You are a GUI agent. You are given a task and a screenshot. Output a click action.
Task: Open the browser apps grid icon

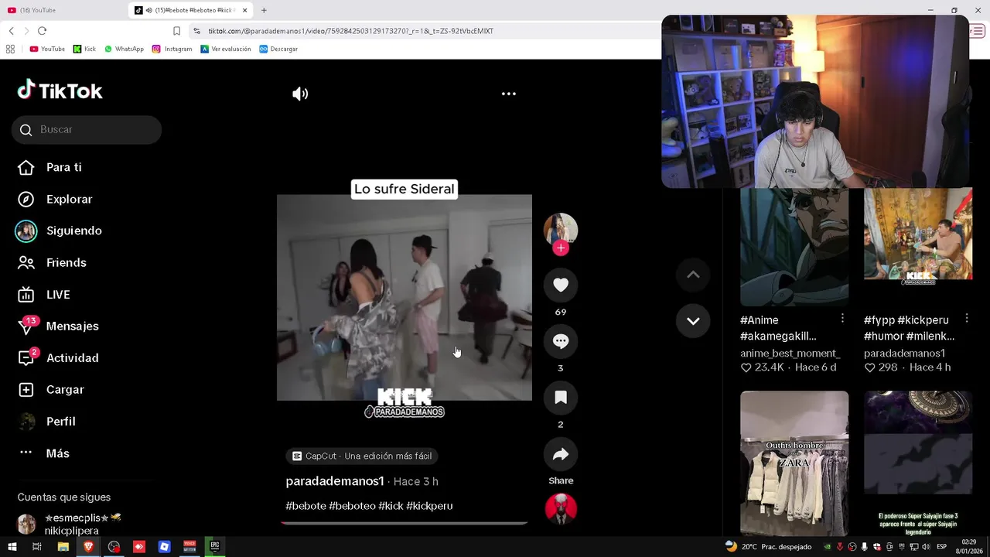tap(10, 49)
